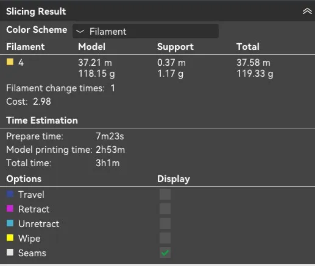Collapse the Slicing Result panel

tap(307, 11)
